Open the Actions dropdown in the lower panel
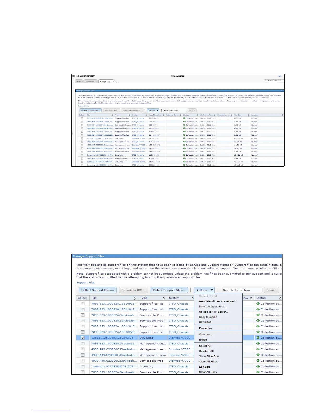 (x=204, y=290)
